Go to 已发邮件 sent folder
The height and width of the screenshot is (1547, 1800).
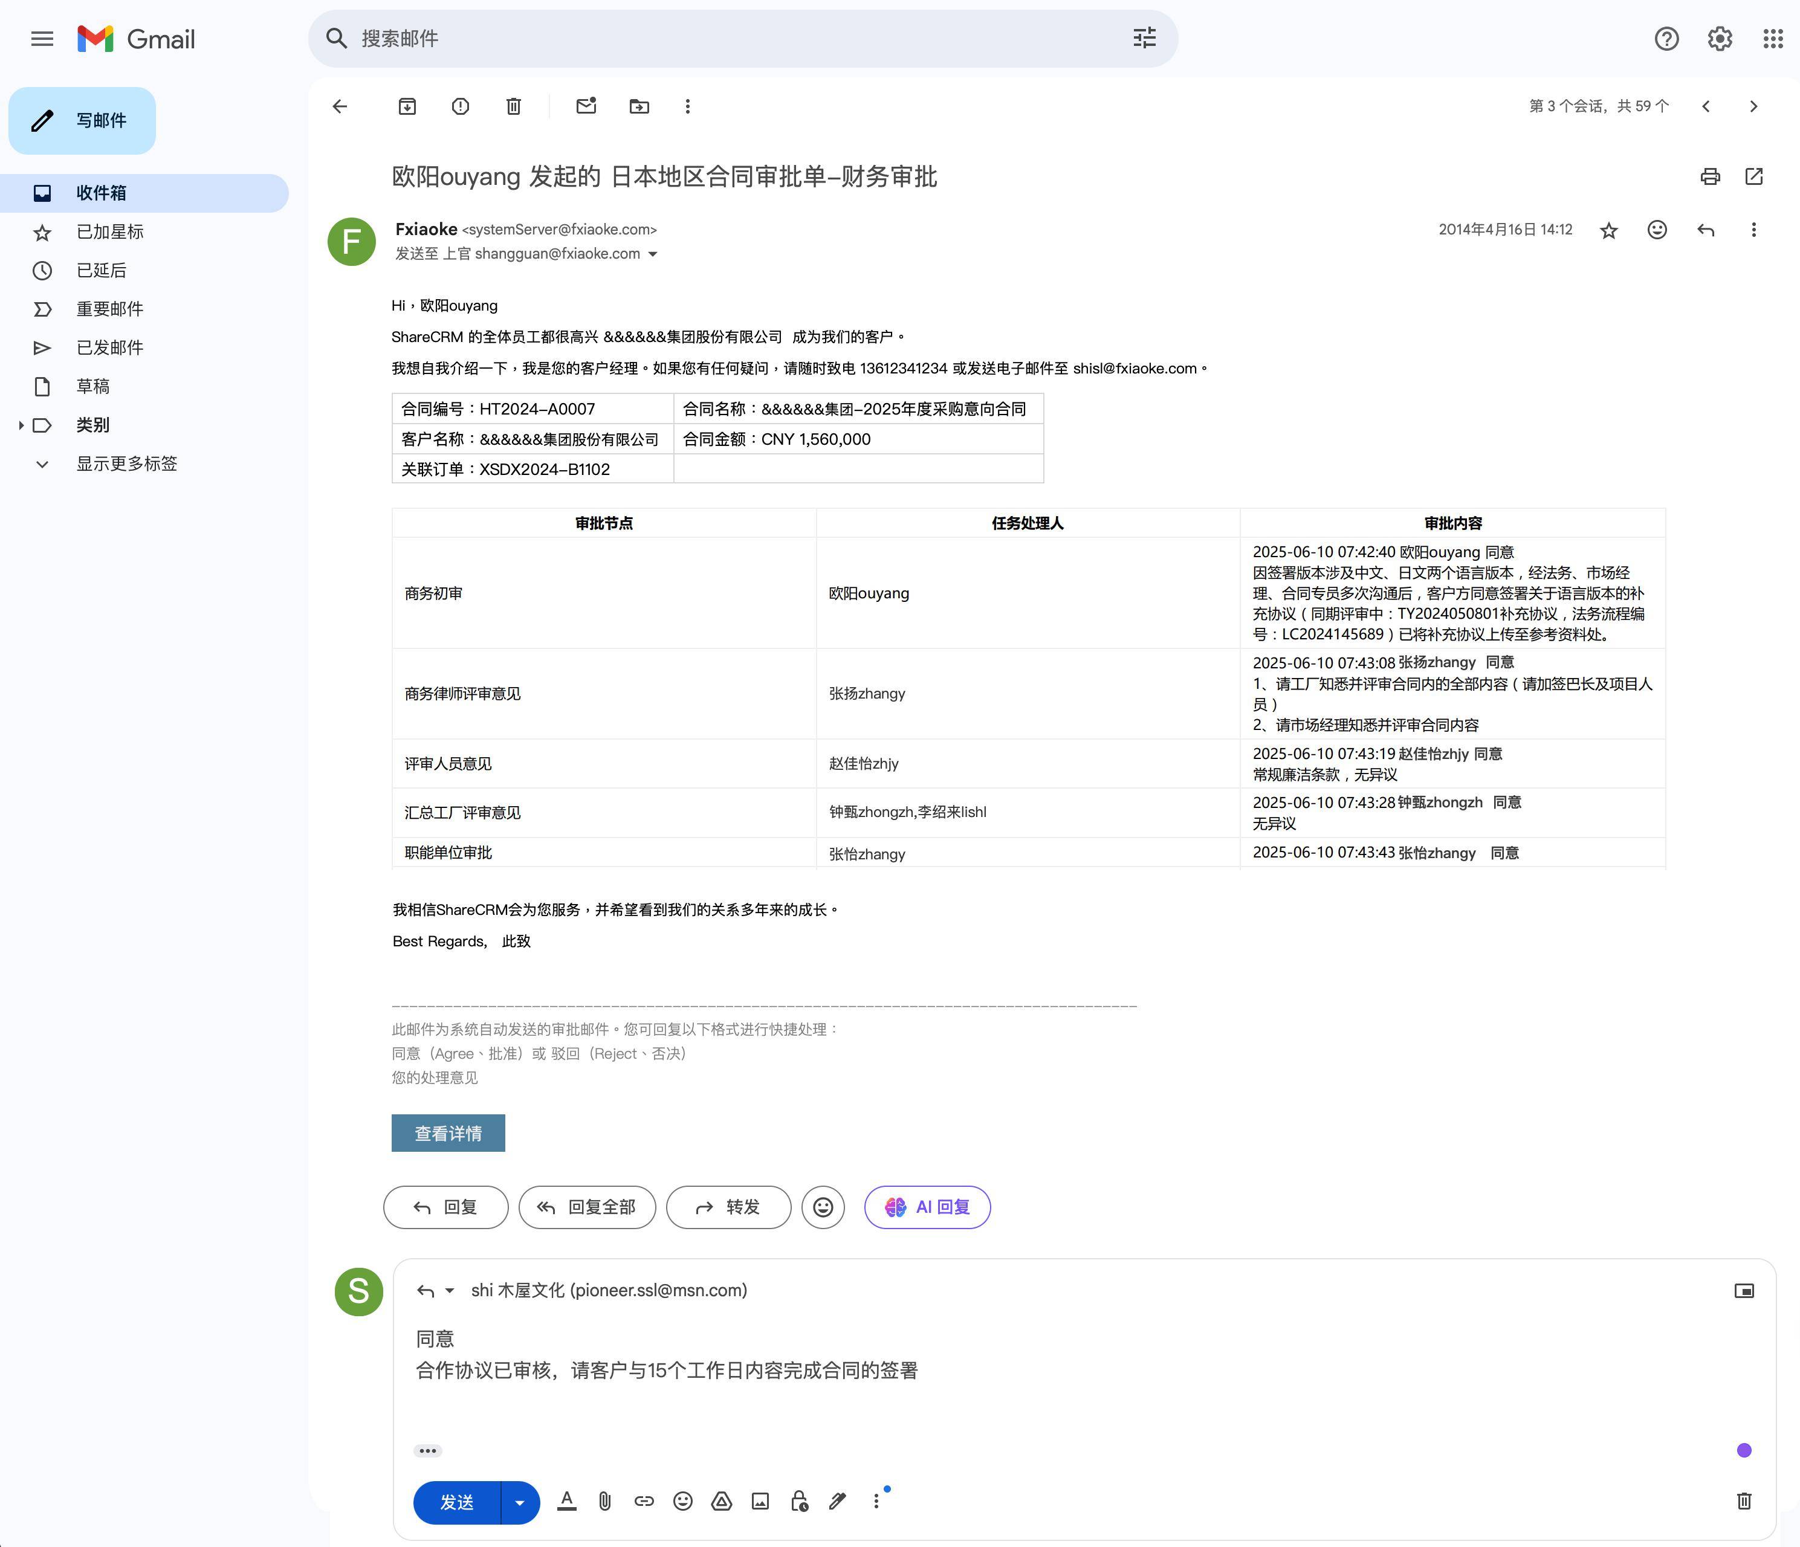(x=109, y=347)
